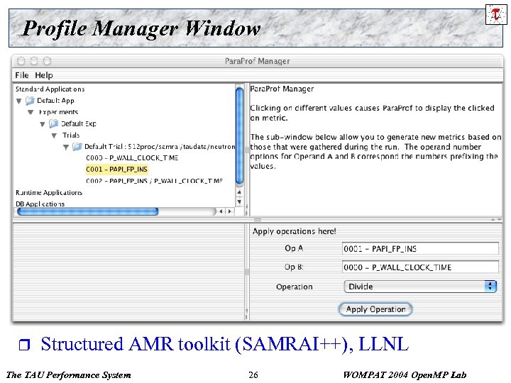Click the tree's vertical scrollbar thumb
The height and width of the screenshot is (383, 511).
[239, 135]
